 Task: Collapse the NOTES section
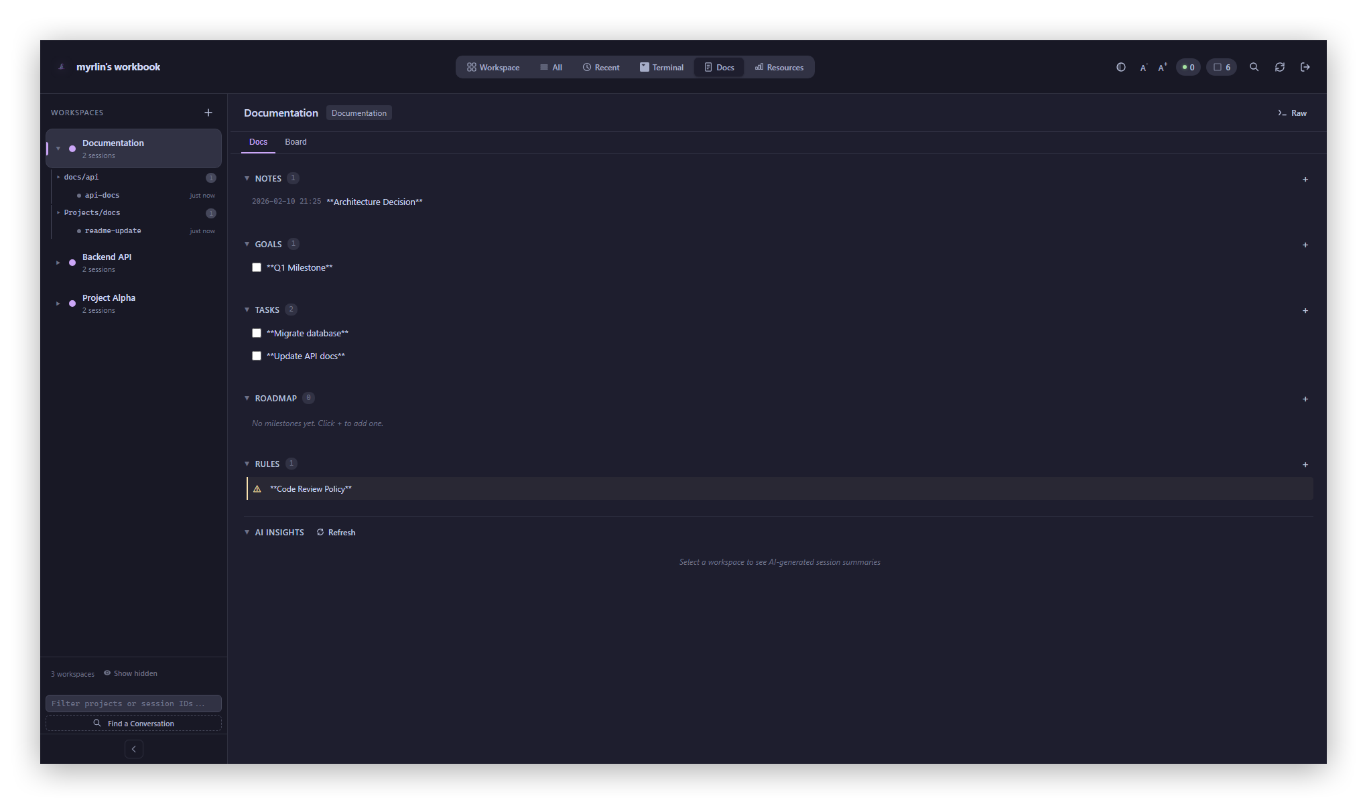[x=247, y=178]
